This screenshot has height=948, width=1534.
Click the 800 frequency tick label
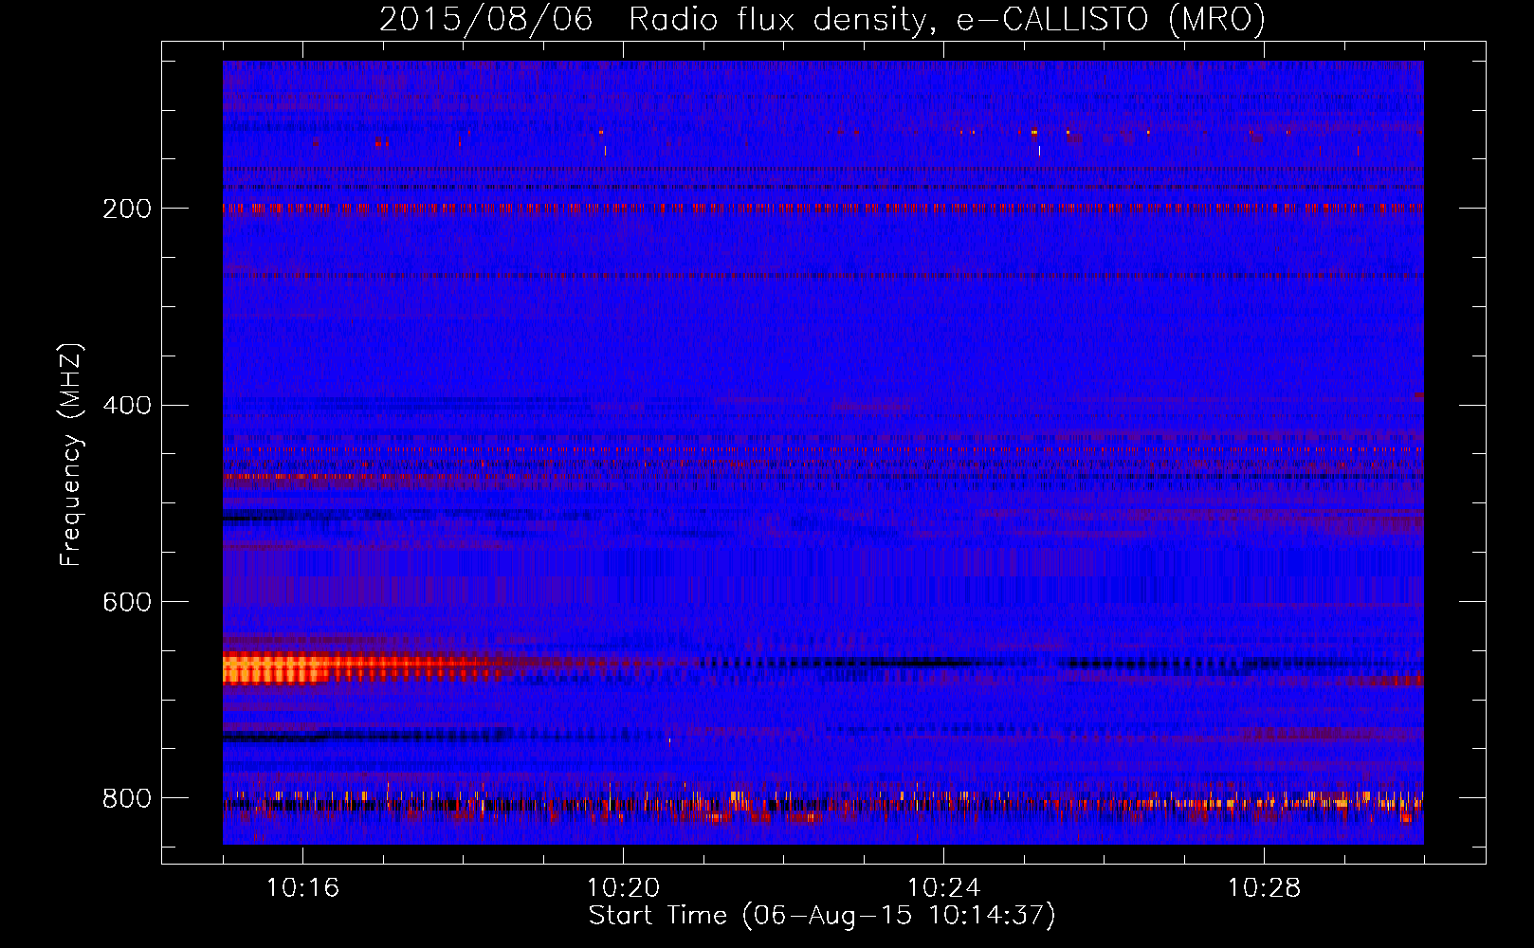[x=127, y=799]
